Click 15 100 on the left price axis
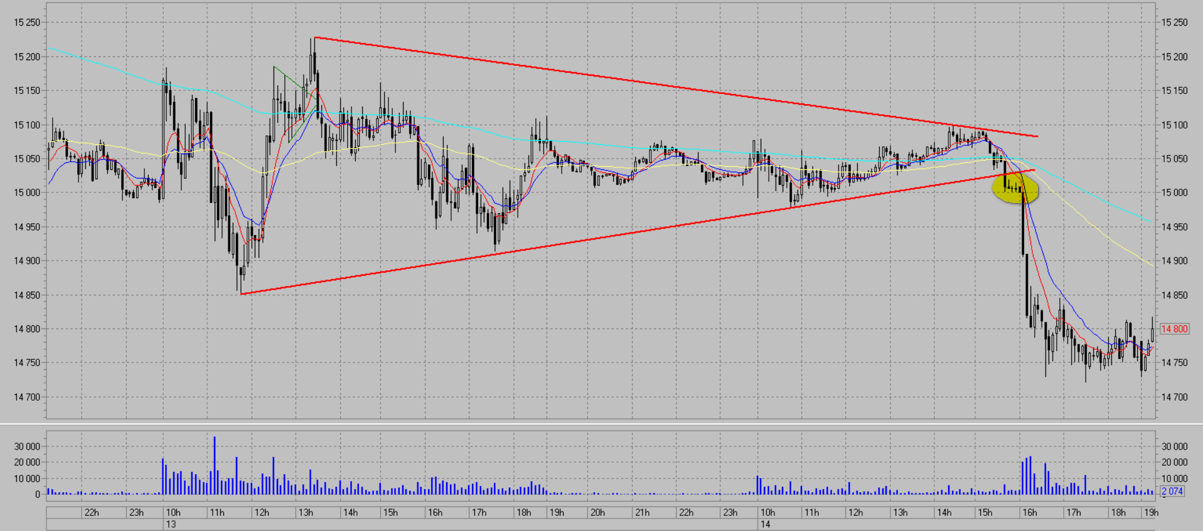The image size is (1203, 531). pyautogui.click(x=27, y=125)
